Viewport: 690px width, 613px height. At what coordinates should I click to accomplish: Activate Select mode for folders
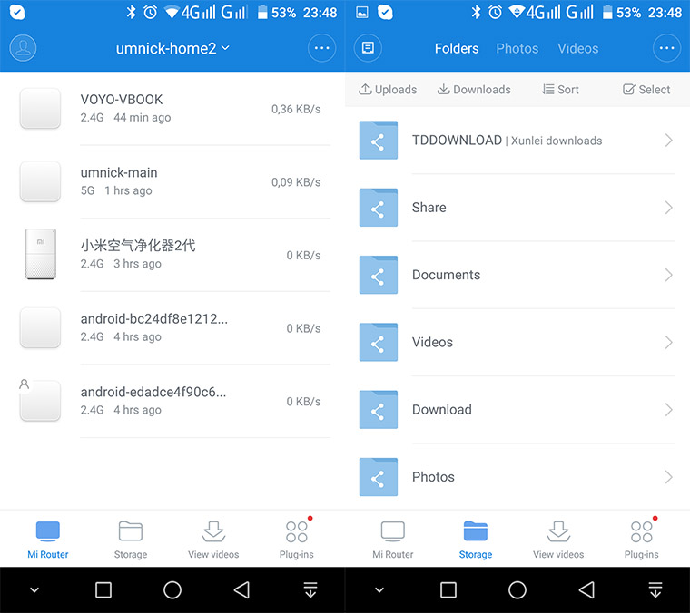click(x=646, y=90)
